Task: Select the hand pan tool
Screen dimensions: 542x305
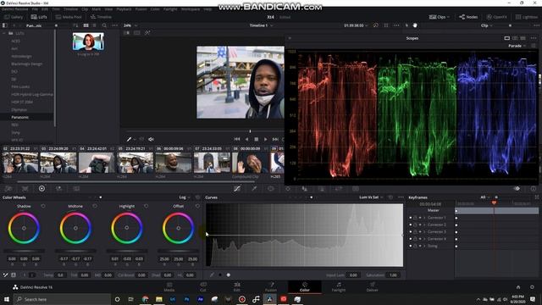Action: point(415,25)
